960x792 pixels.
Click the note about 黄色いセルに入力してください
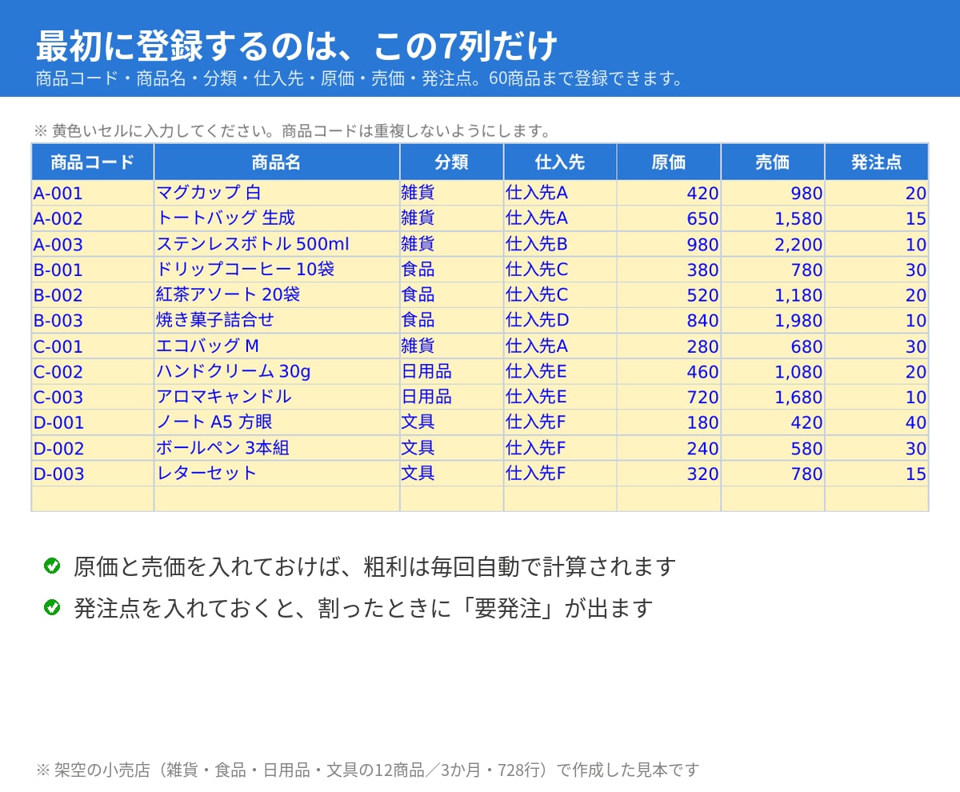[293, 130]
